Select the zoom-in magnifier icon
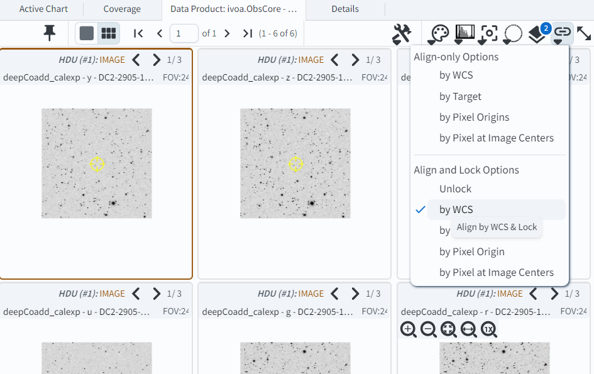 [x=408, y=329]
